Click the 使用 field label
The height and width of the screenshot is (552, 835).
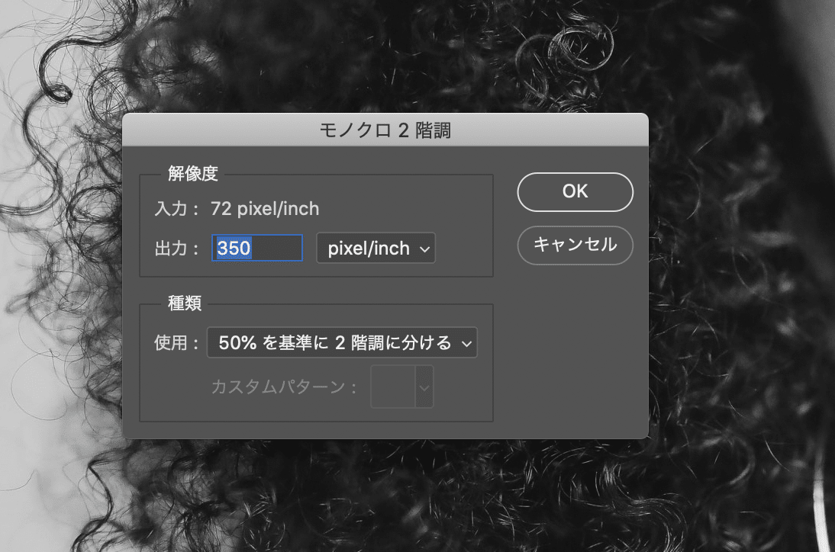pyautogui.click(x=176, y=342)
